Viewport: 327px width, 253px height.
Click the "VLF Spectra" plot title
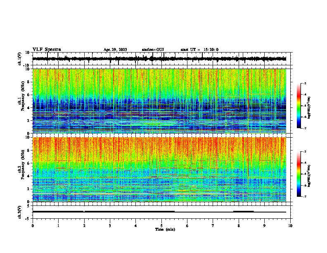coord(47,50)
